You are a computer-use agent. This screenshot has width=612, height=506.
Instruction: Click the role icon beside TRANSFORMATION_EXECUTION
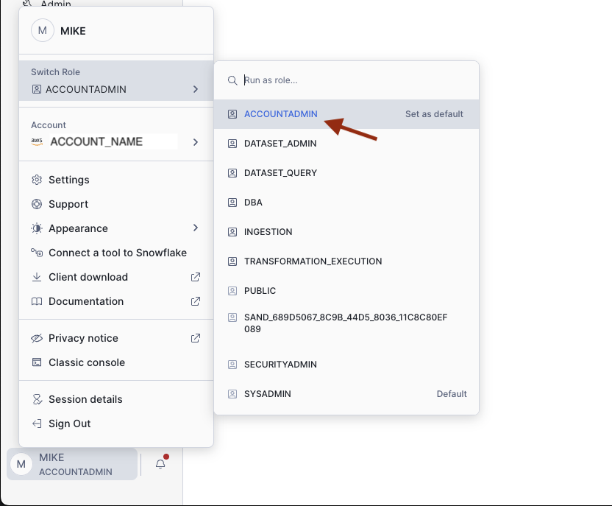(x=232, y=261)
